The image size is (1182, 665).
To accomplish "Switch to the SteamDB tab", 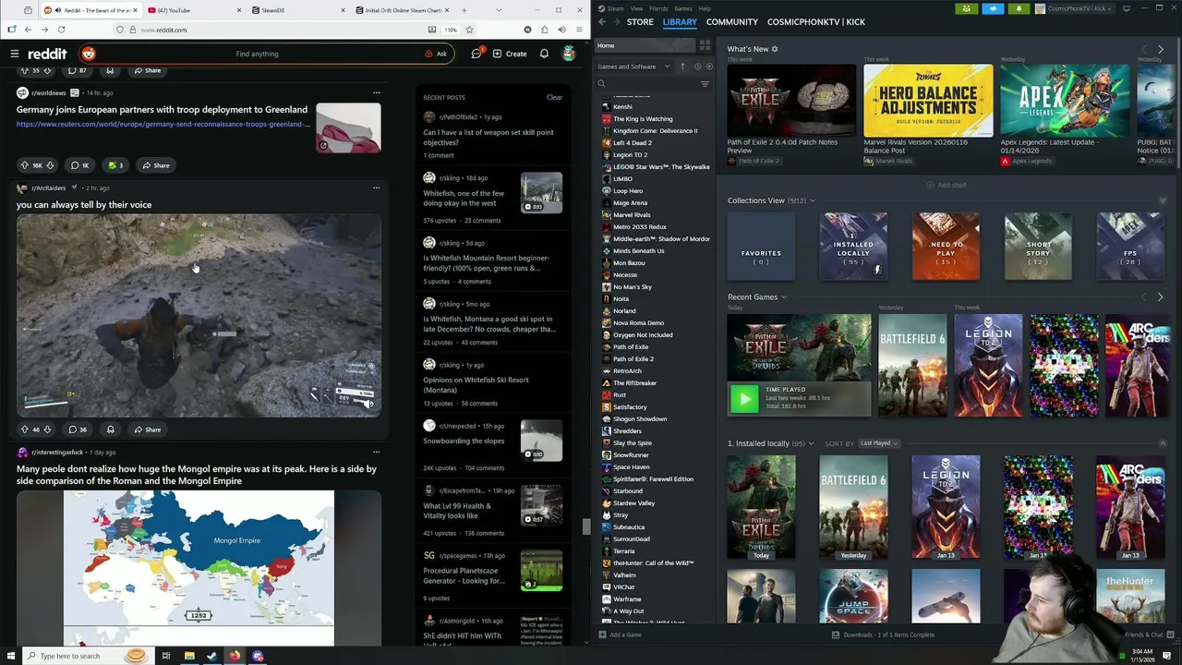I will click(296, 10).
